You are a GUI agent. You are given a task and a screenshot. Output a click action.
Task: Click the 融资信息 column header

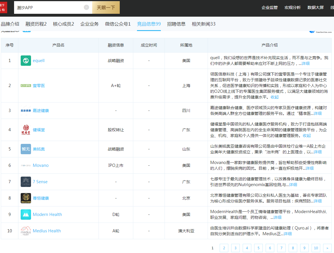click(x=116, y=45)
